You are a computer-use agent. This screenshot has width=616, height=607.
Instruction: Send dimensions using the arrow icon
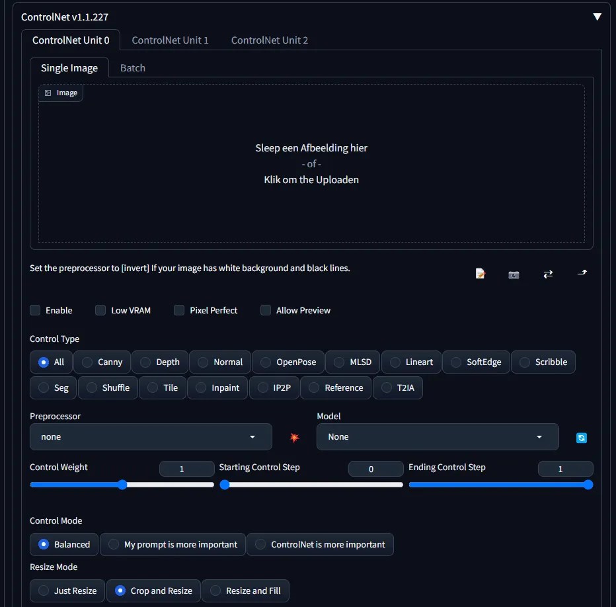(x=582, y=273)
